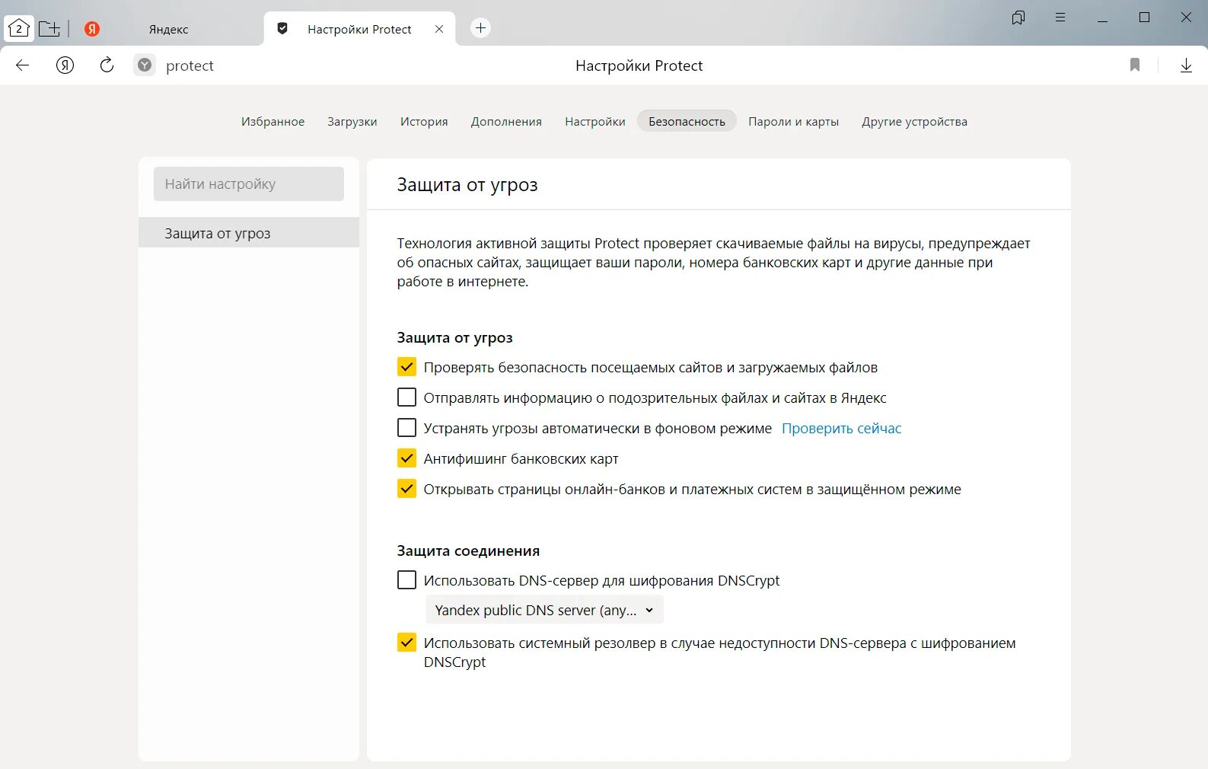Enable Отправлять информацию о подозрительных файлах
This screenshot has width=1208, height=769.
coord(406,397)
